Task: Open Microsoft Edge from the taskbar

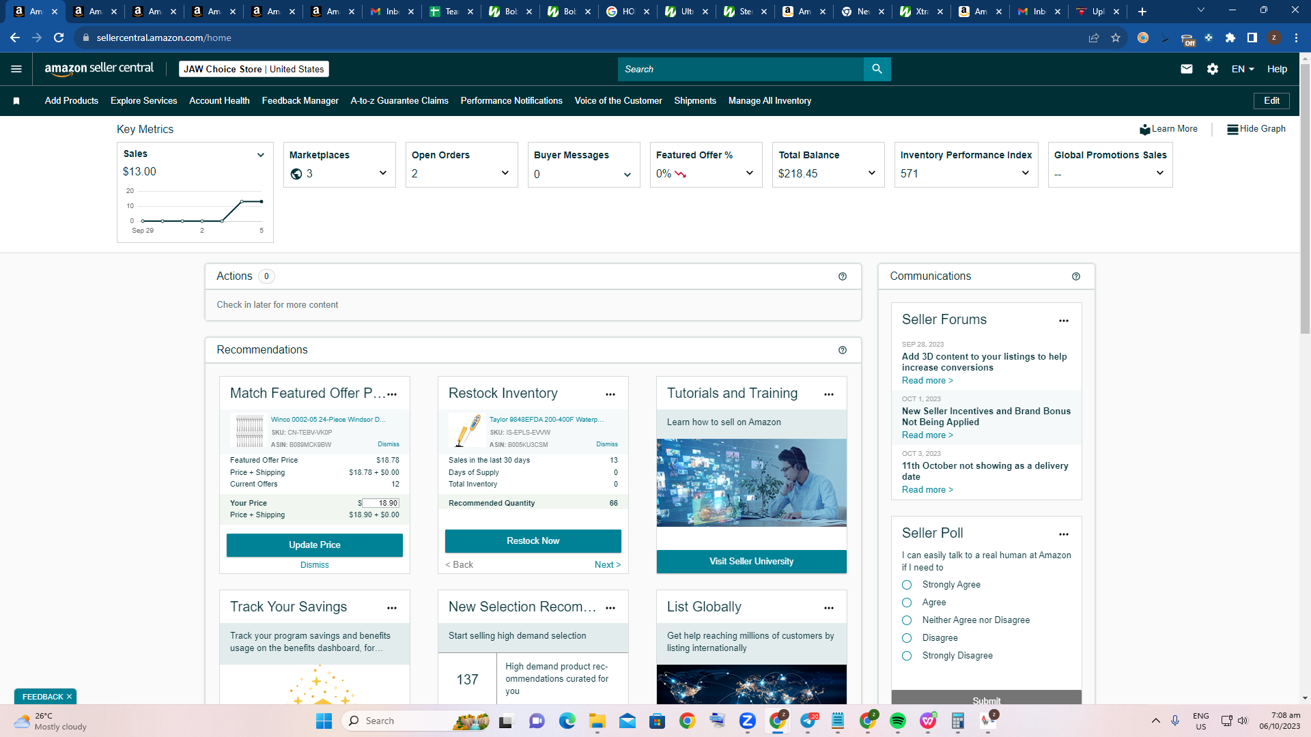Action: click(567, 721)
